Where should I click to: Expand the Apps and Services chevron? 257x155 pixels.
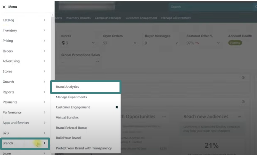click(x=44, y=123)
